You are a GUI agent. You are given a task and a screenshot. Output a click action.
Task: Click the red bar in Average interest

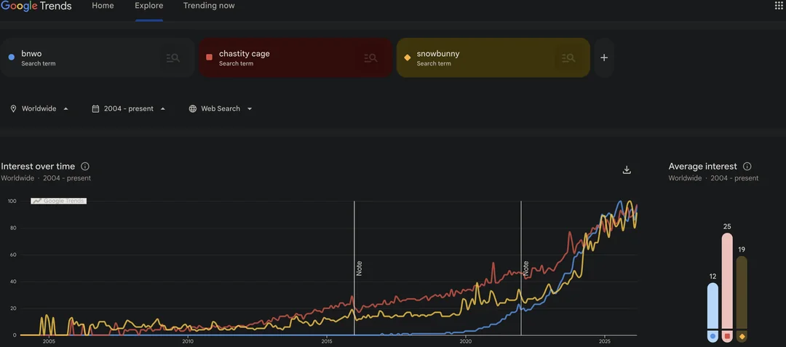(727, 284)
